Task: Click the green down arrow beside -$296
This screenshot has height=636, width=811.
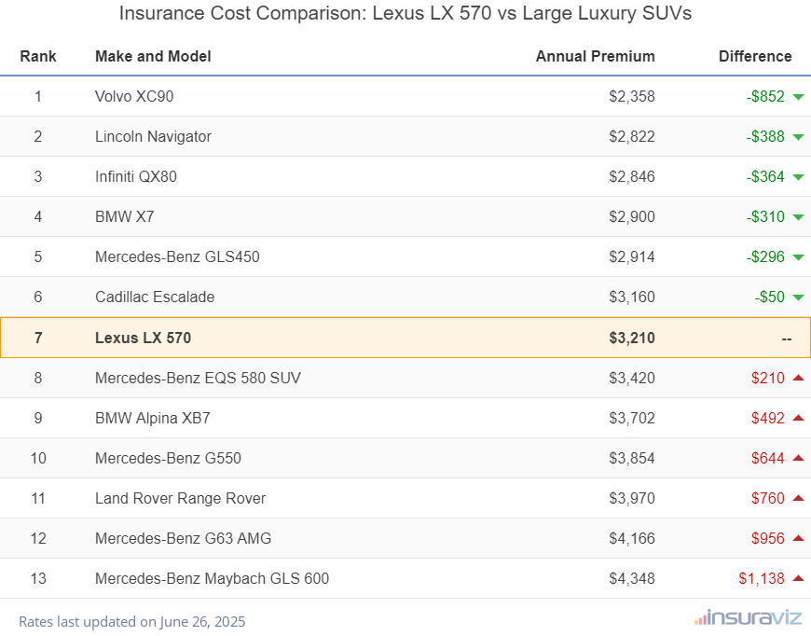Action: tap(798, 257)
